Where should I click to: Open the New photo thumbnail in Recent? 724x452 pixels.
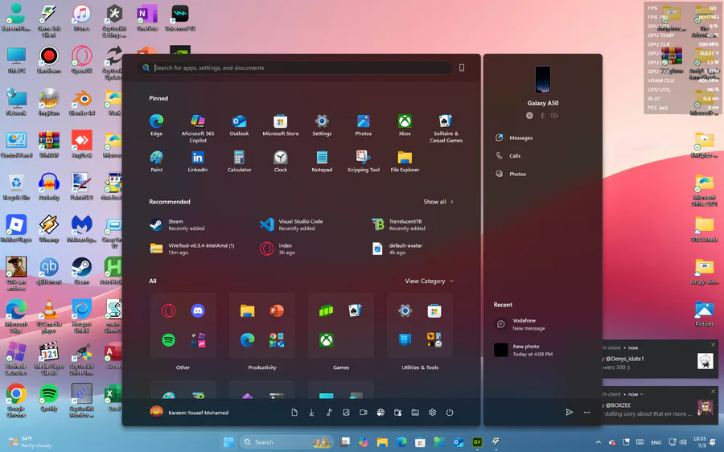(x=501, y=350)
